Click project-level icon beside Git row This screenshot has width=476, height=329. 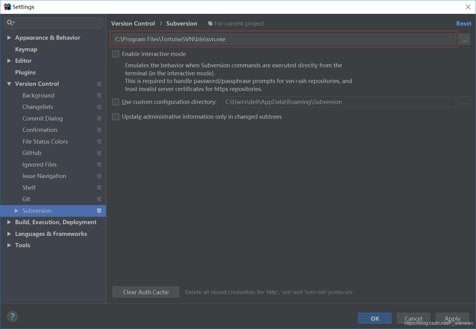(x=99, y=199)
